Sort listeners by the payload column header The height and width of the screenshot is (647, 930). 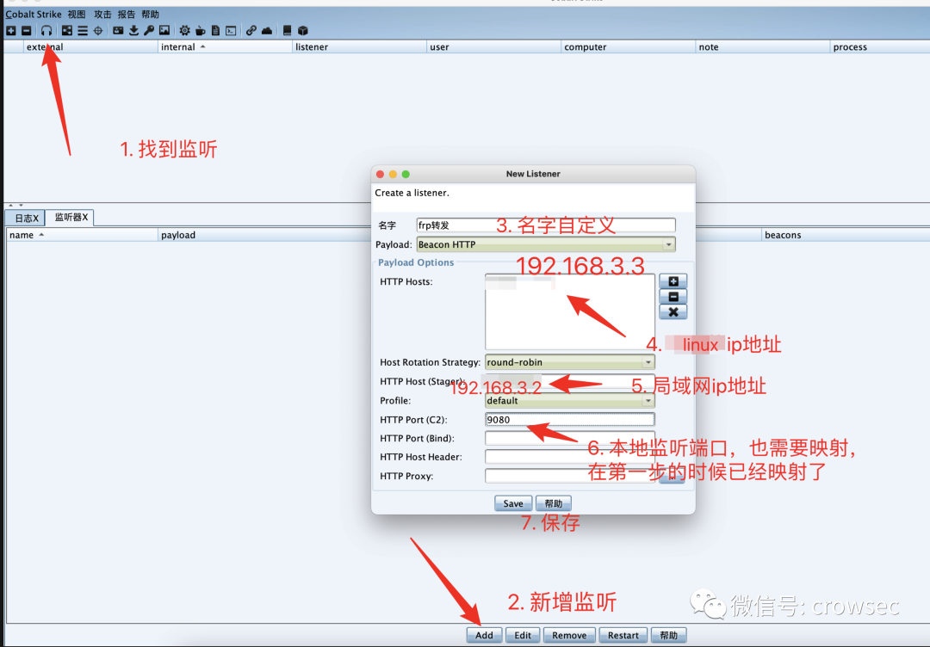pyautogui.click(x=265, y=235)
